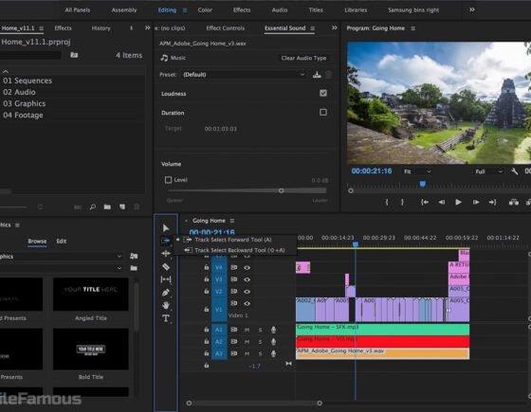Open the Full playback resolution dropdown
531x412 pixels.
[488, 171]
